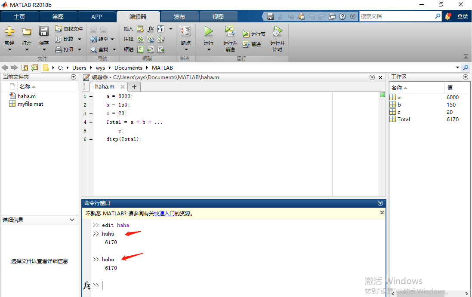This screenshot has height=297, width=472.
Task: Switch to the 主页 (Home) tab
Action: coord(19,17)
